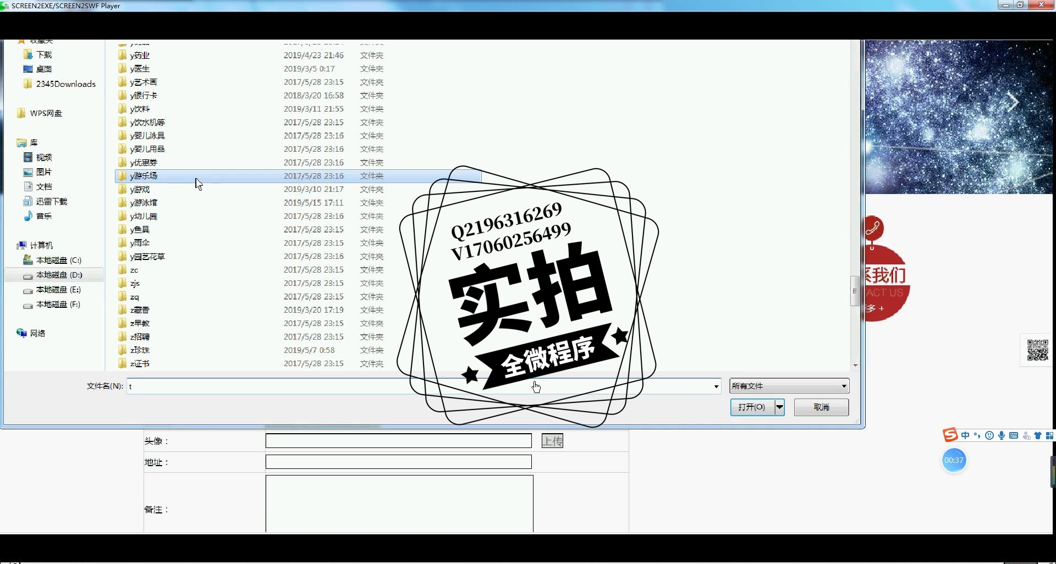The height and width of the screenshot is (564, 1056).
Task: Toggle Chinese/English mode 中 on IME bar
Action: [x=965, y=435]
